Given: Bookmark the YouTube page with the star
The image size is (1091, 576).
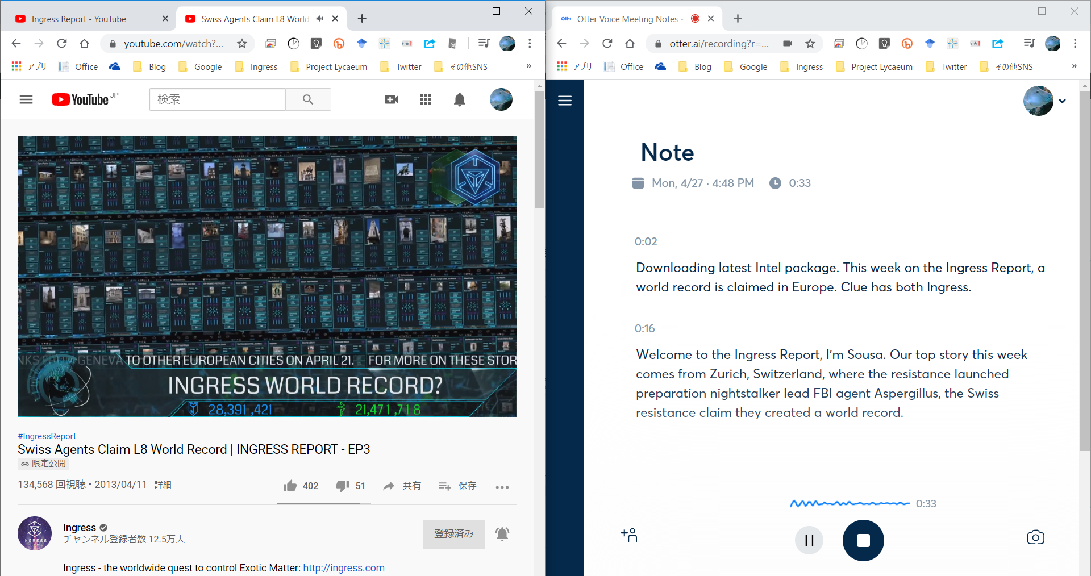Looking at the screenshot, I should pos(242,43).
